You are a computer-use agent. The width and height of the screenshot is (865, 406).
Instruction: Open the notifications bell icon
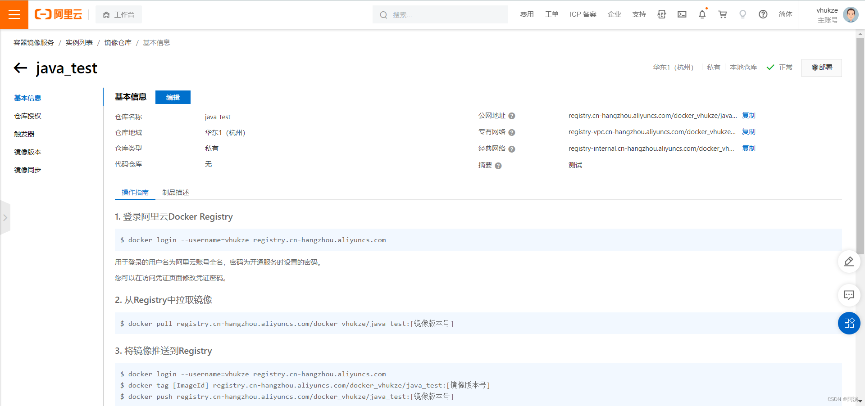(702, 14)
